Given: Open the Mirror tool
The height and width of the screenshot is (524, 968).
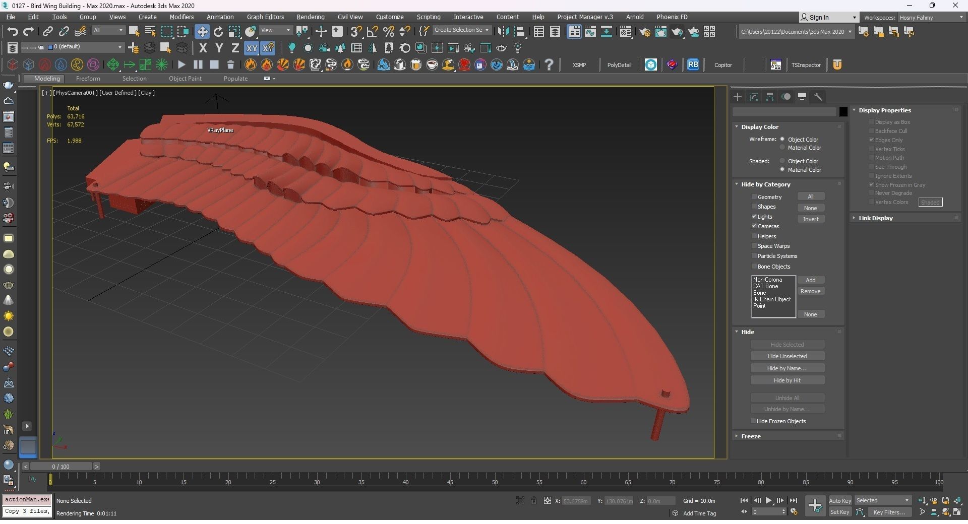Looking at the screenshot, I should pos(503,31).
